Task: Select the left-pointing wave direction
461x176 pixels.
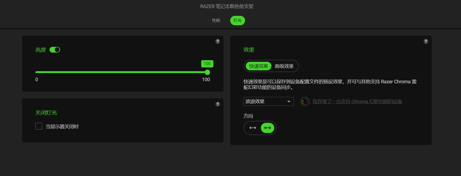Action: (253, 128)
